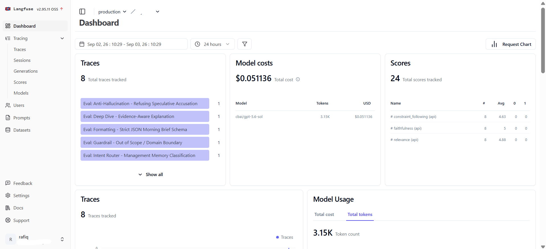
Task: Open Traces in sidebar
Action: 20,49
